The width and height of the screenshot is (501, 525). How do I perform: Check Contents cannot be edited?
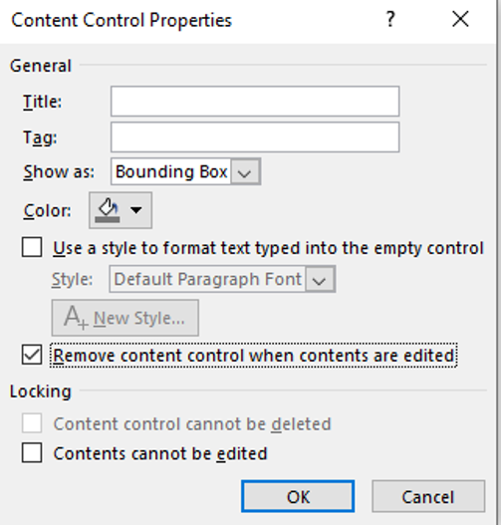32,452
